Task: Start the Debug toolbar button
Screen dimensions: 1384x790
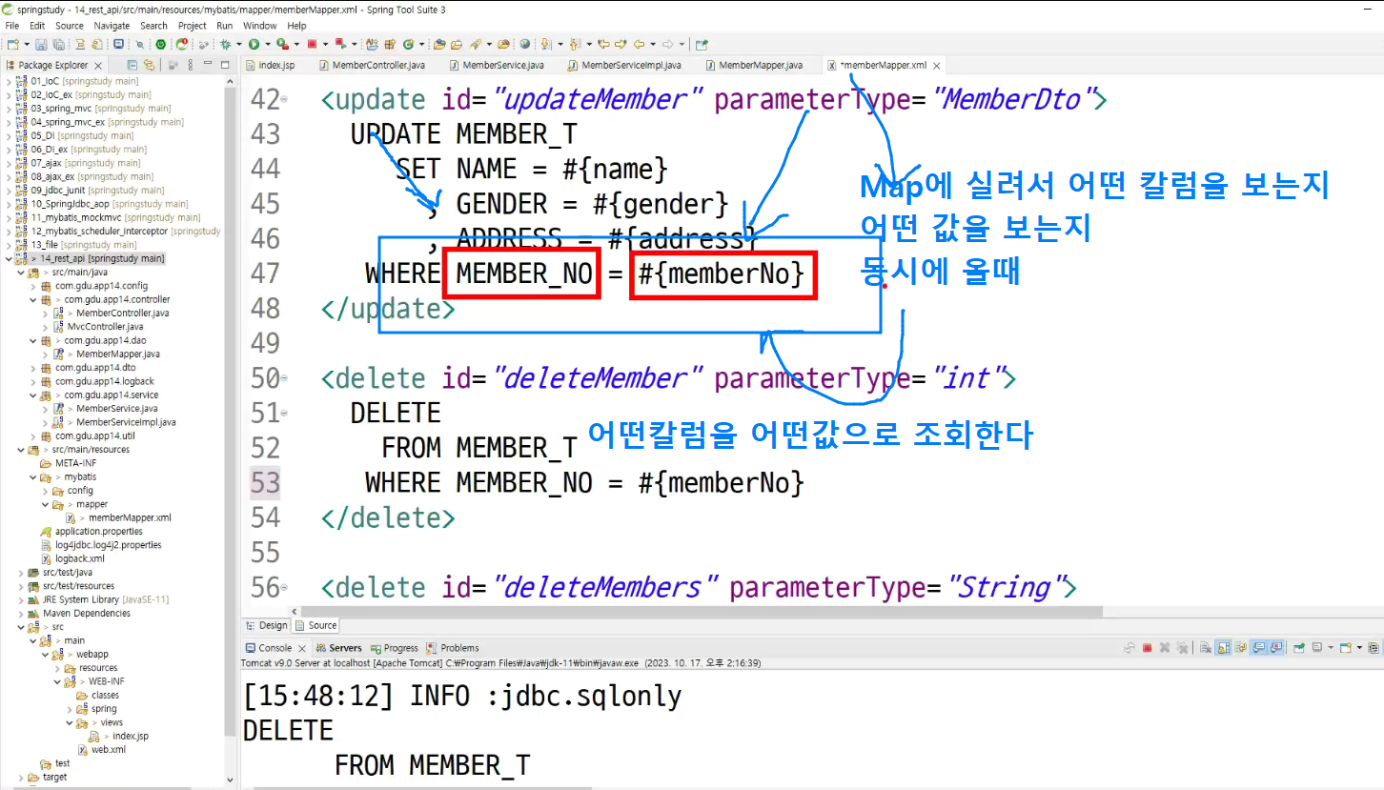Action: [x=226, y=44]
